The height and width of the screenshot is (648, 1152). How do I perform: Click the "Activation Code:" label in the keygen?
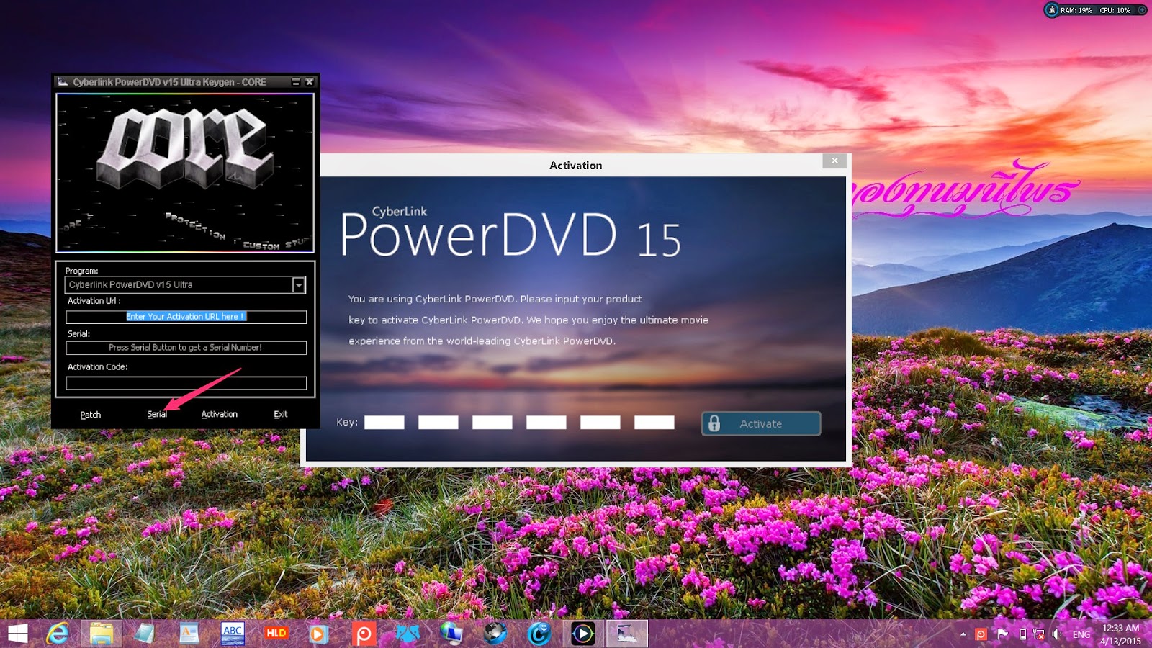pyautogui.click(x=97, y=367)
